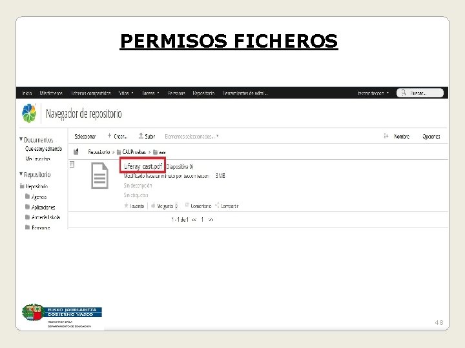This screenshot has height=348, width=465.
Task: Collapse the Repositorio sidebar section
Action: (x=21, y=174)
